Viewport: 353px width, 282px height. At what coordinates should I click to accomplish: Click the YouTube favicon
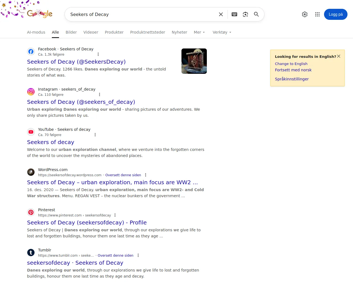[31, 132]
